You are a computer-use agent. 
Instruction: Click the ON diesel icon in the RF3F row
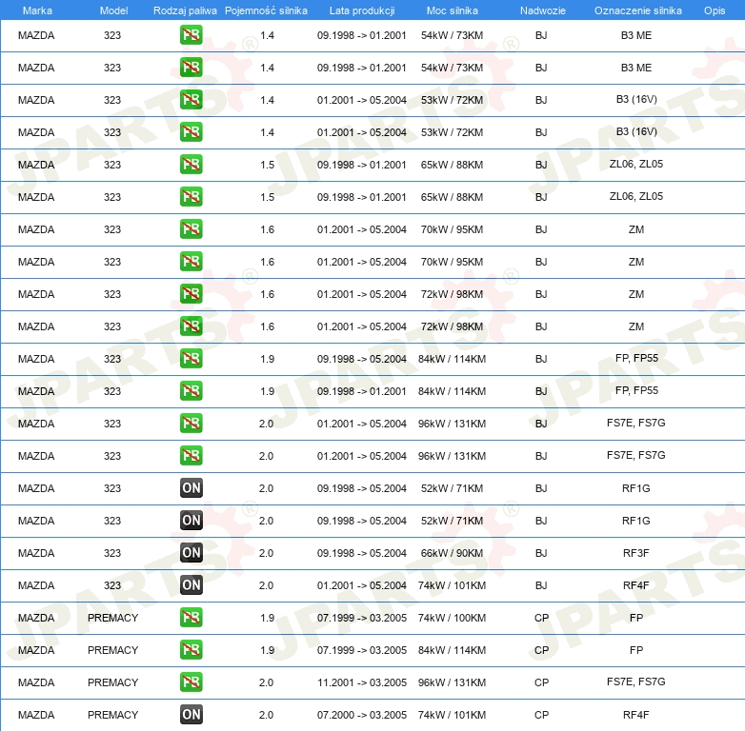(191, 552)
